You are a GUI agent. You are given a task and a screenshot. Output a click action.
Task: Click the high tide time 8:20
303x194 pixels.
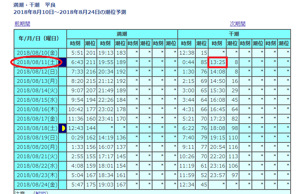(76, 81)
